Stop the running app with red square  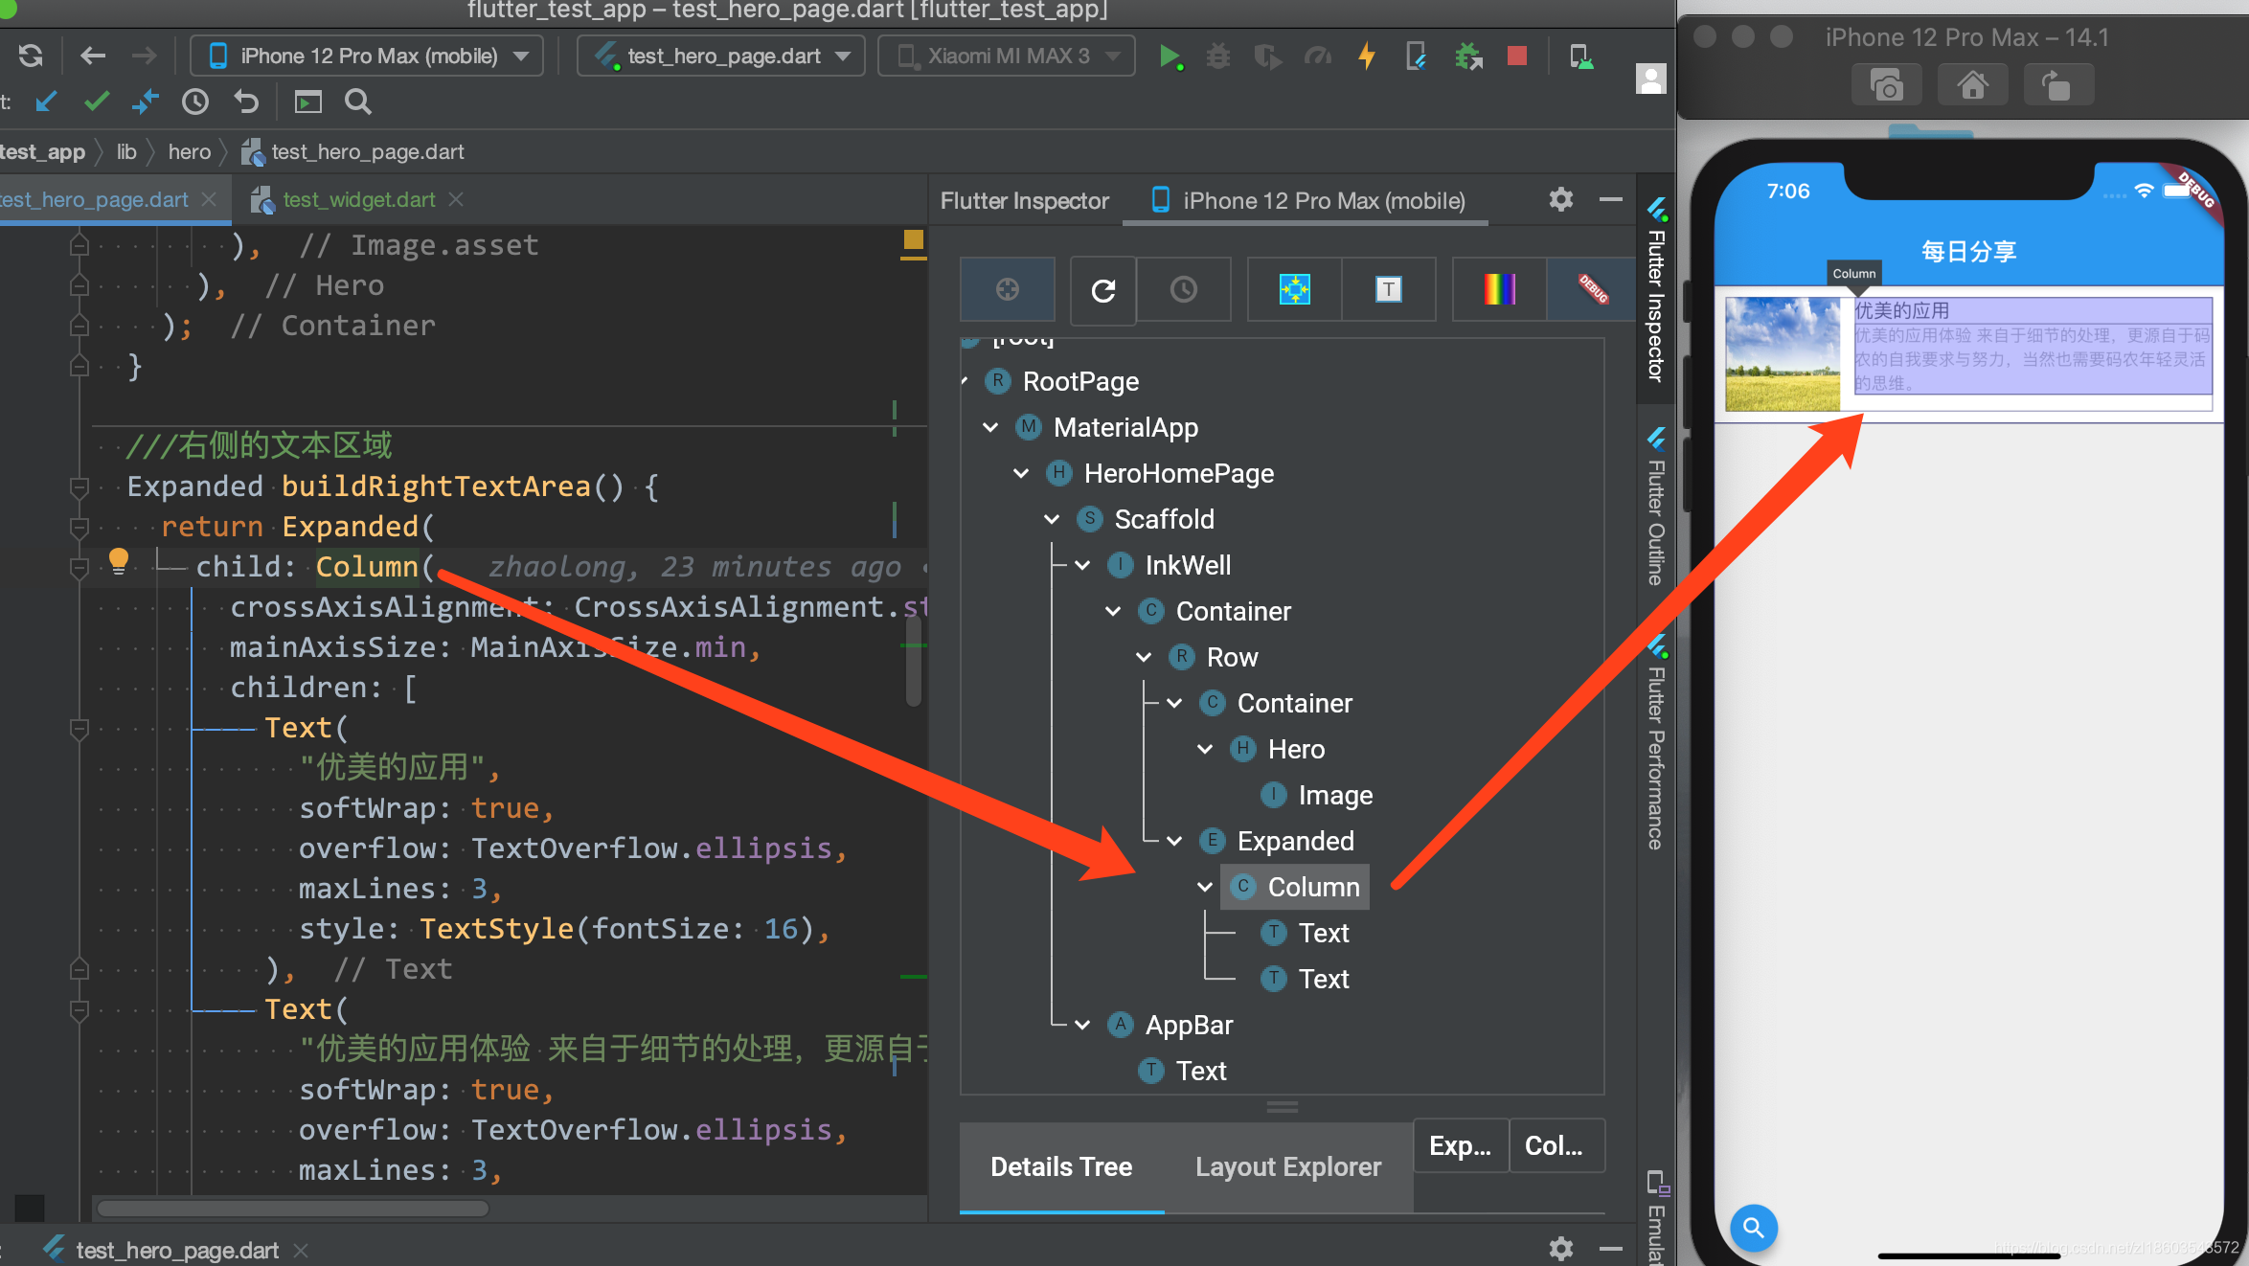[1516, 57]
